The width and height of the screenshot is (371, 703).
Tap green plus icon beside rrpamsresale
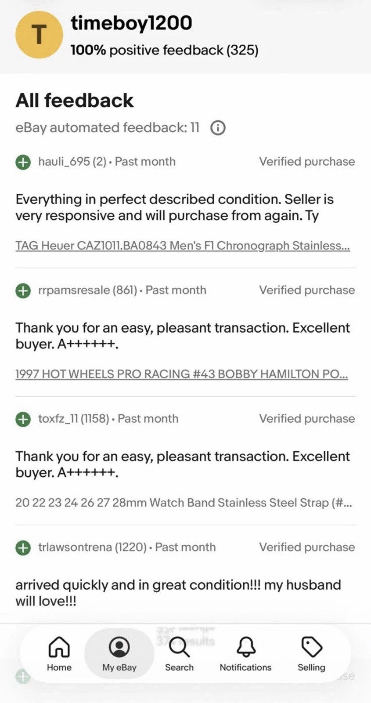coord(23,290)
